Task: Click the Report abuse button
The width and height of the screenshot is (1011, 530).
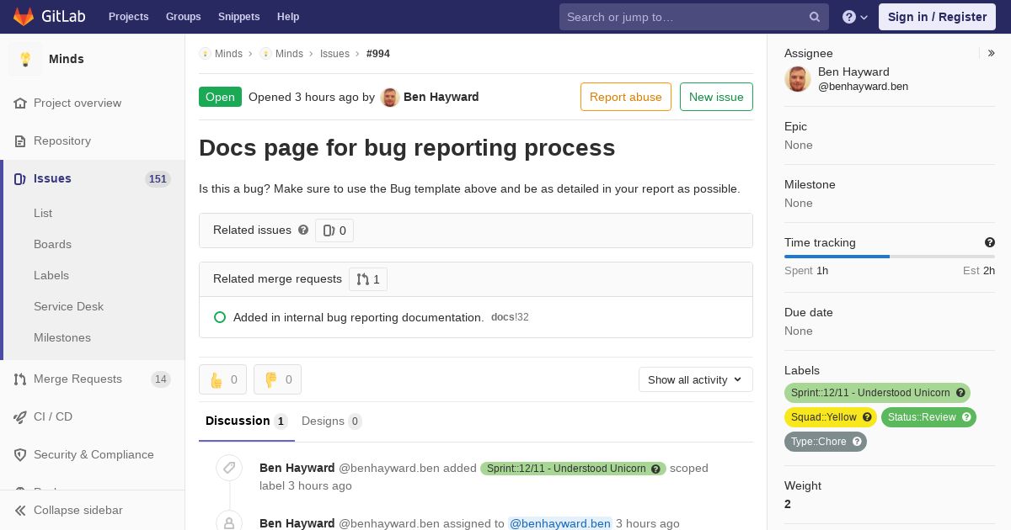Action: [626, 97]
